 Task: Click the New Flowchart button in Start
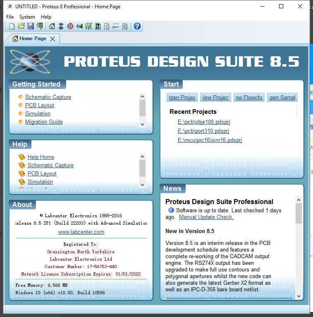pos(249,97)
